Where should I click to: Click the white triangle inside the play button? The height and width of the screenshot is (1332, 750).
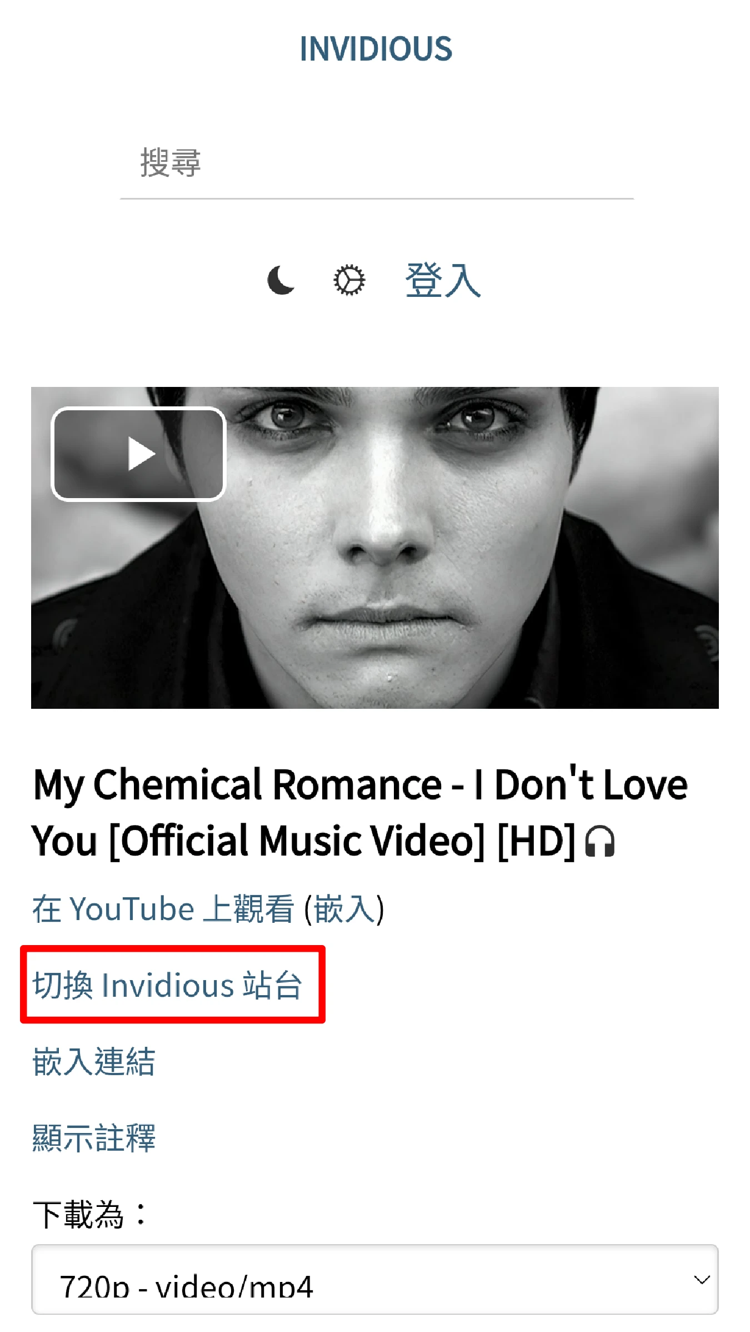click(142, 454)
